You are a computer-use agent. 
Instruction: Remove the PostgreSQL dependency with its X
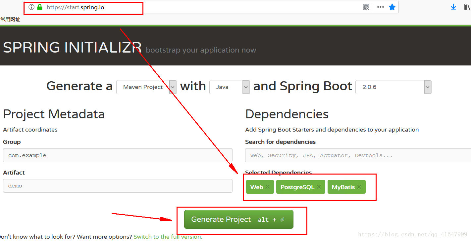coord(319,187)
